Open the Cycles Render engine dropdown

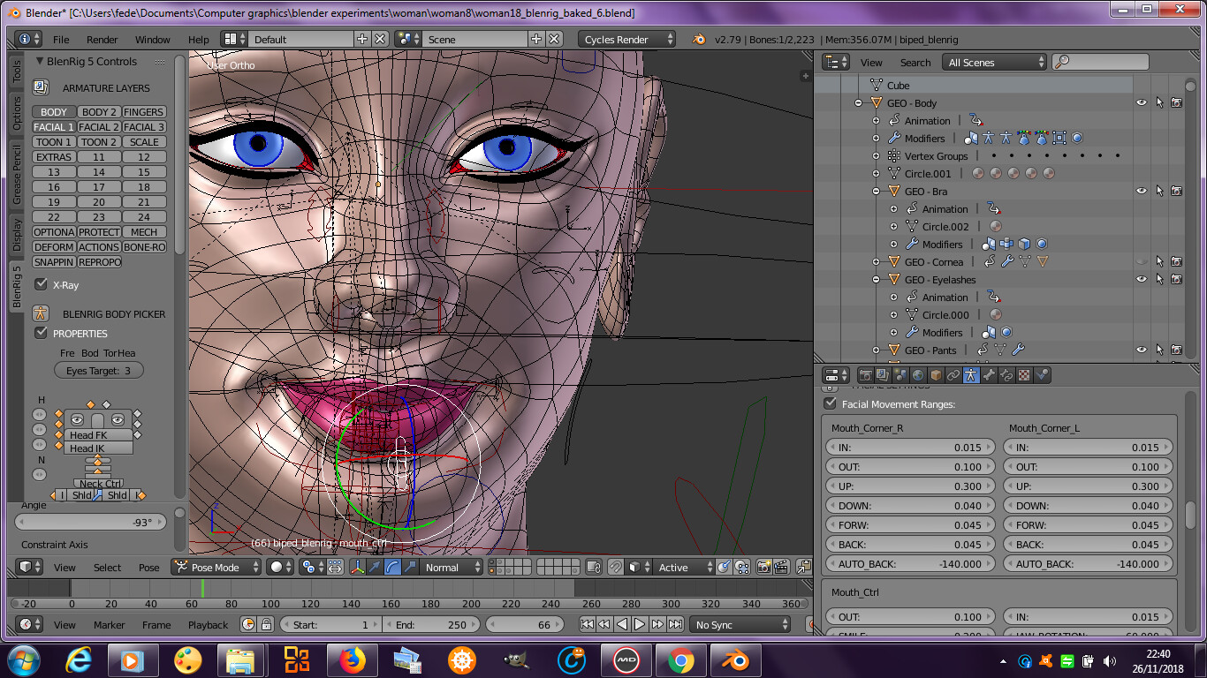627,39
